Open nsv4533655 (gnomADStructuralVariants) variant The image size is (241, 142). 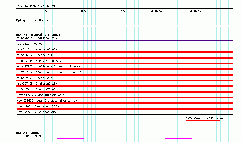click(x=47, y=101)
